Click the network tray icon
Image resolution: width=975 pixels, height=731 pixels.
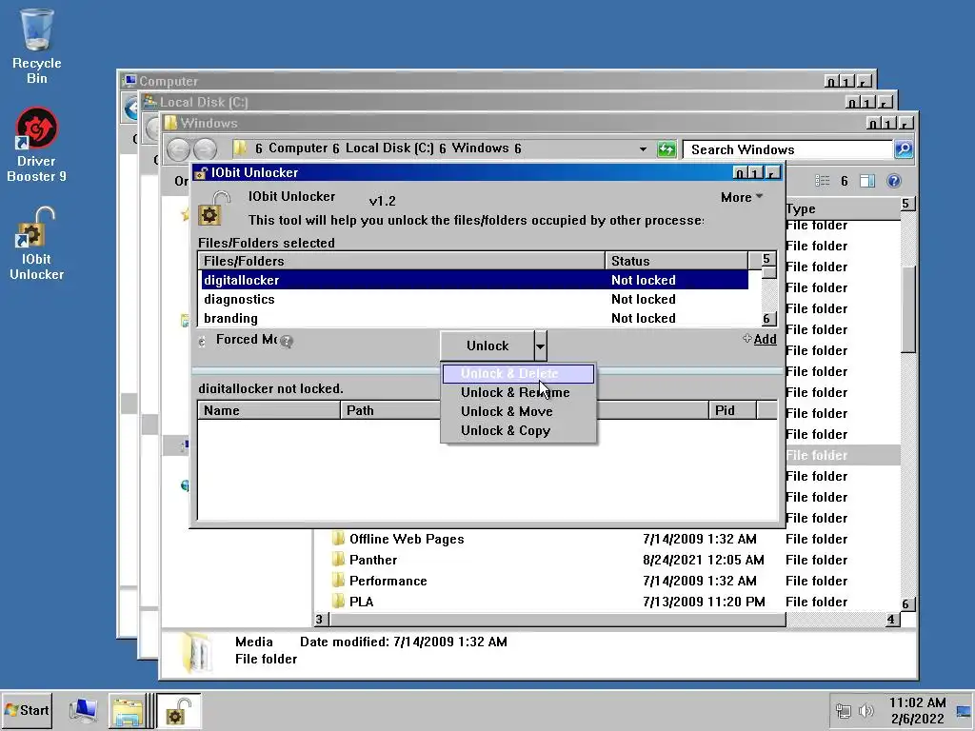[844, 710]
